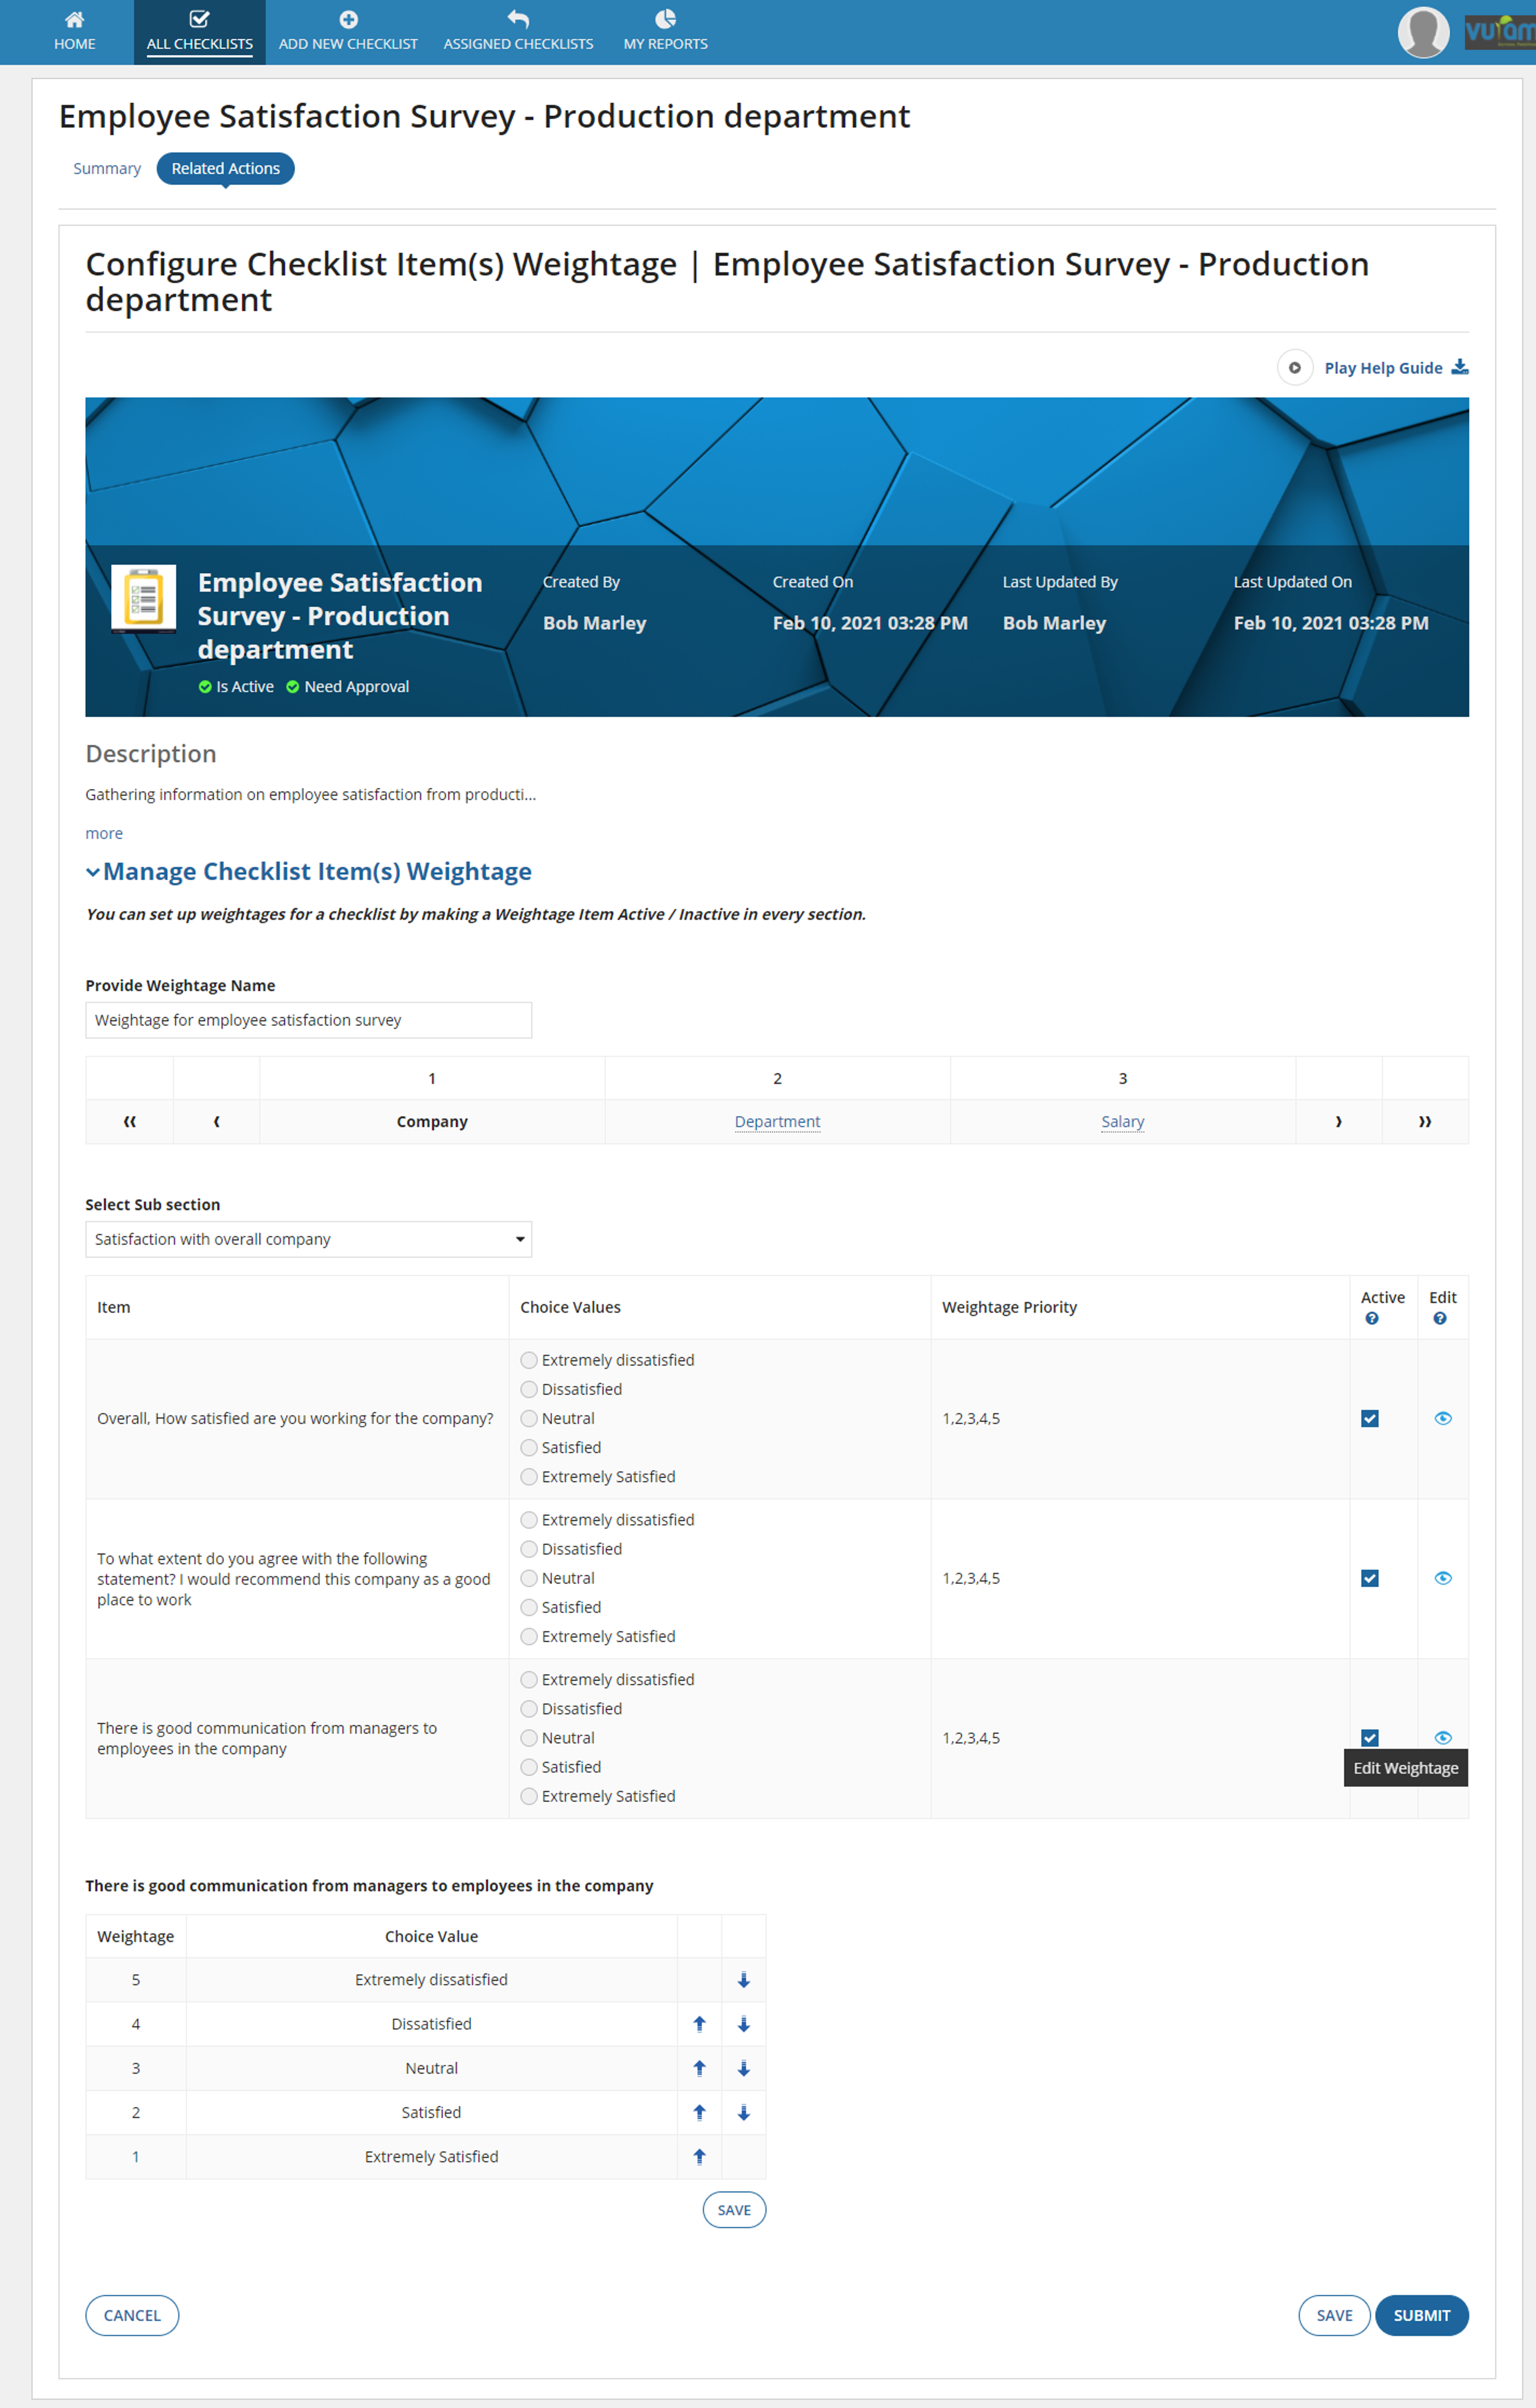
Task: Click the user avatar profile picture
Action: [x=1423, y=32]
